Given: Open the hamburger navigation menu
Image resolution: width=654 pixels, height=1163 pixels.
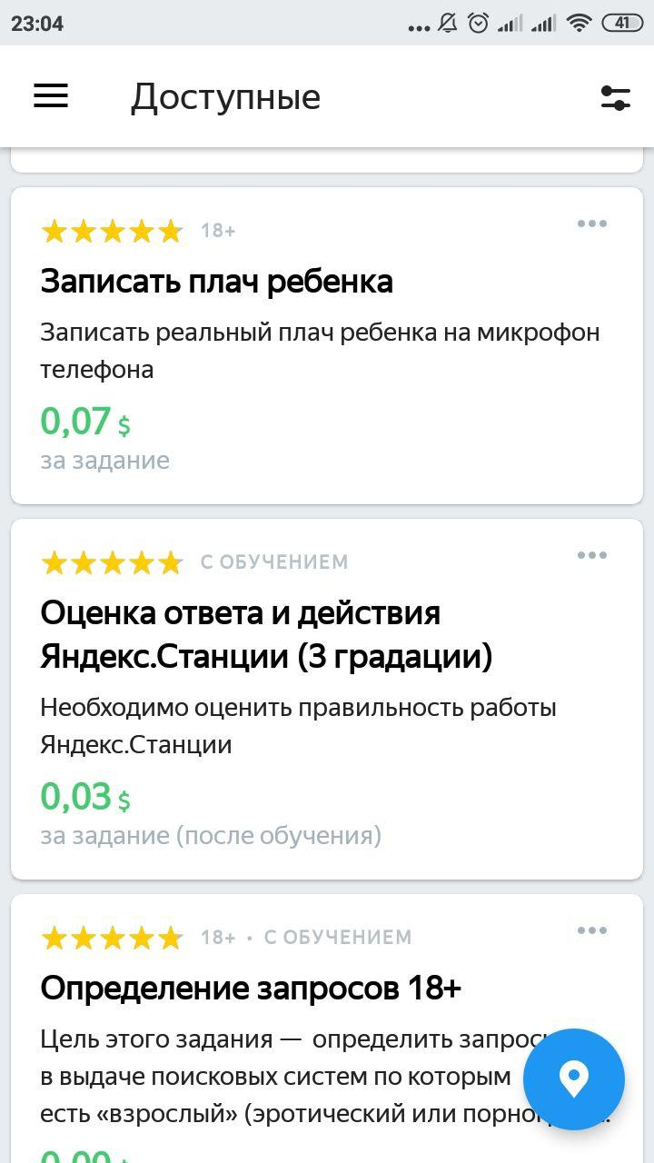Looking at the screenshot, I should pos(51,96).
